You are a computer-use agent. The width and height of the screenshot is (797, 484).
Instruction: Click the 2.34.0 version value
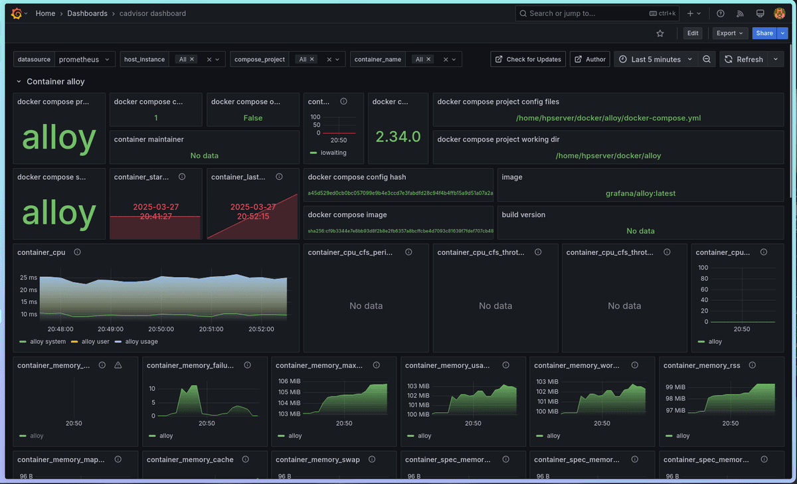pos(398,137)
